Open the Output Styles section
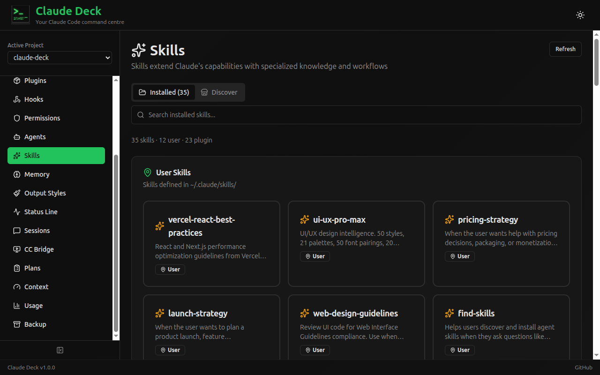 (45, 193)
